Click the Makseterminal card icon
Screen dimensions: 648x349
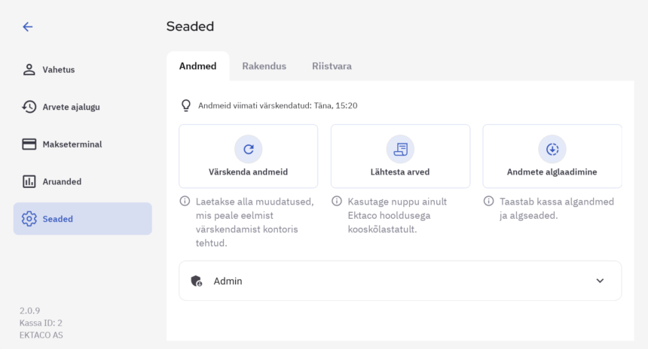(x=29, y=144)
